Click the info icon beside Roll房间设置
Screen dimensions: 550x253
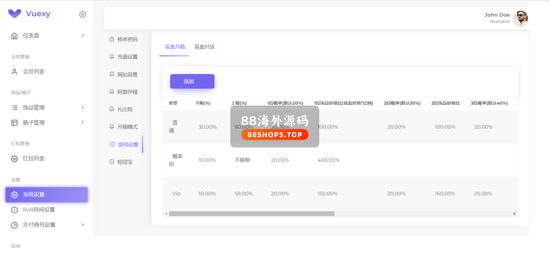click(x=14, y=210)
